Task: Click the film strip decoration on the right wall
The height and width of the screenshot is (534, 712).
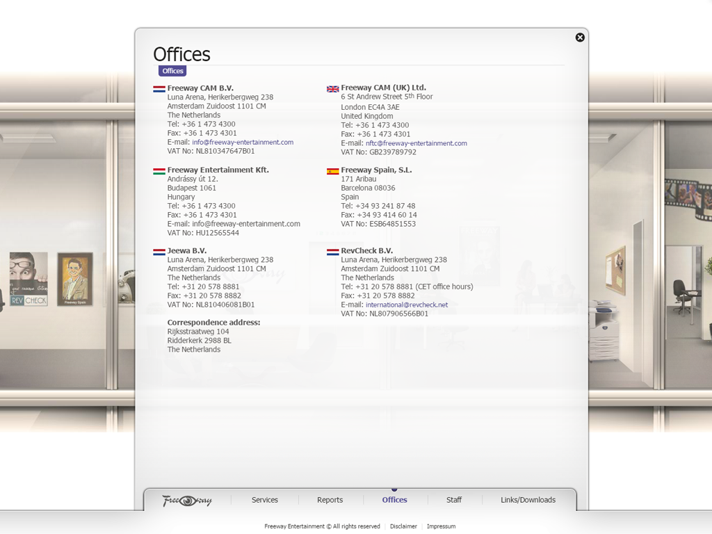Action: pos(688,199)
